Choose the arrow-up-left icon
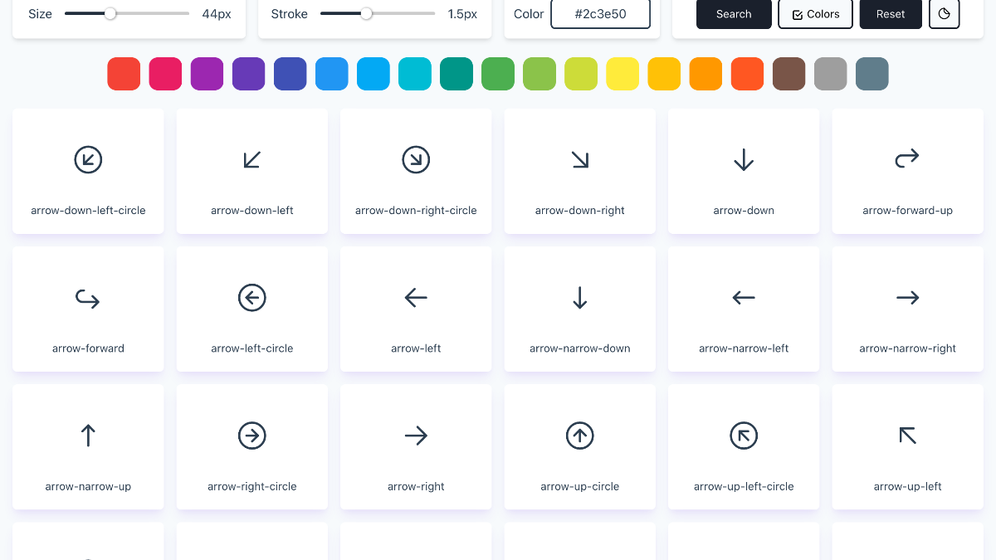996x560 pixels. point(907,435)
